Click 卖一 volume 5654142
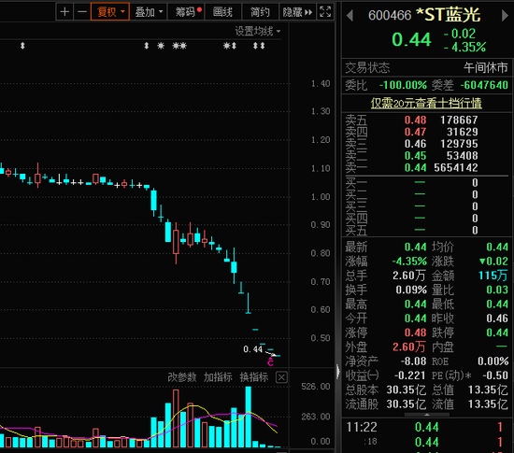 (456, 168)
